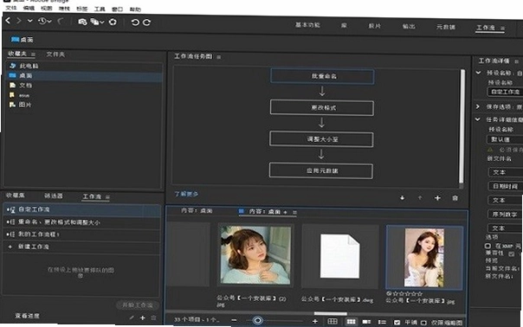Expand the 保存选项 section

[x=478, y=106]
